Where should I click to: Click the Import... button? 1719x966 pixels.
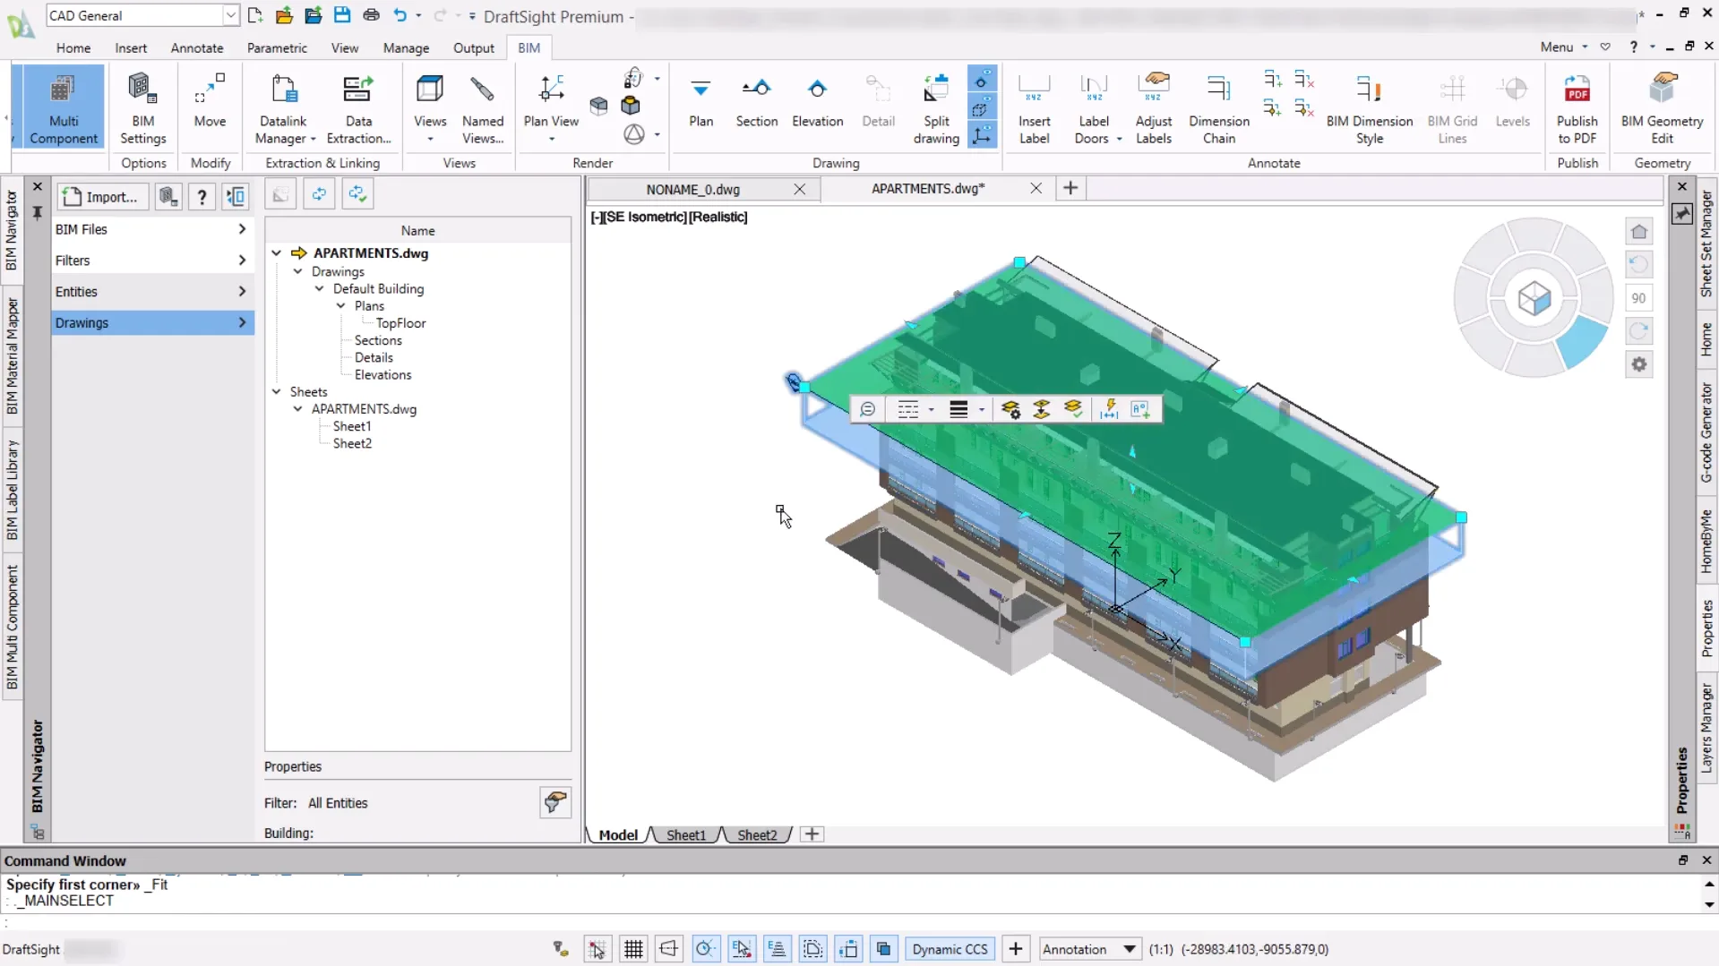pyautogui.click(x=102, y=197)
